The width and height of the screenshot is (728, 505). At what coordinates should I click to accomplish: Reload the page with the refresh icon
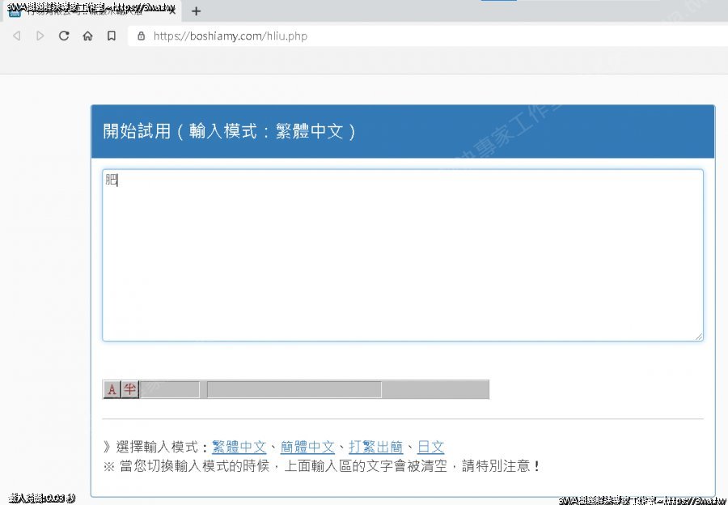tap(64, 36)
